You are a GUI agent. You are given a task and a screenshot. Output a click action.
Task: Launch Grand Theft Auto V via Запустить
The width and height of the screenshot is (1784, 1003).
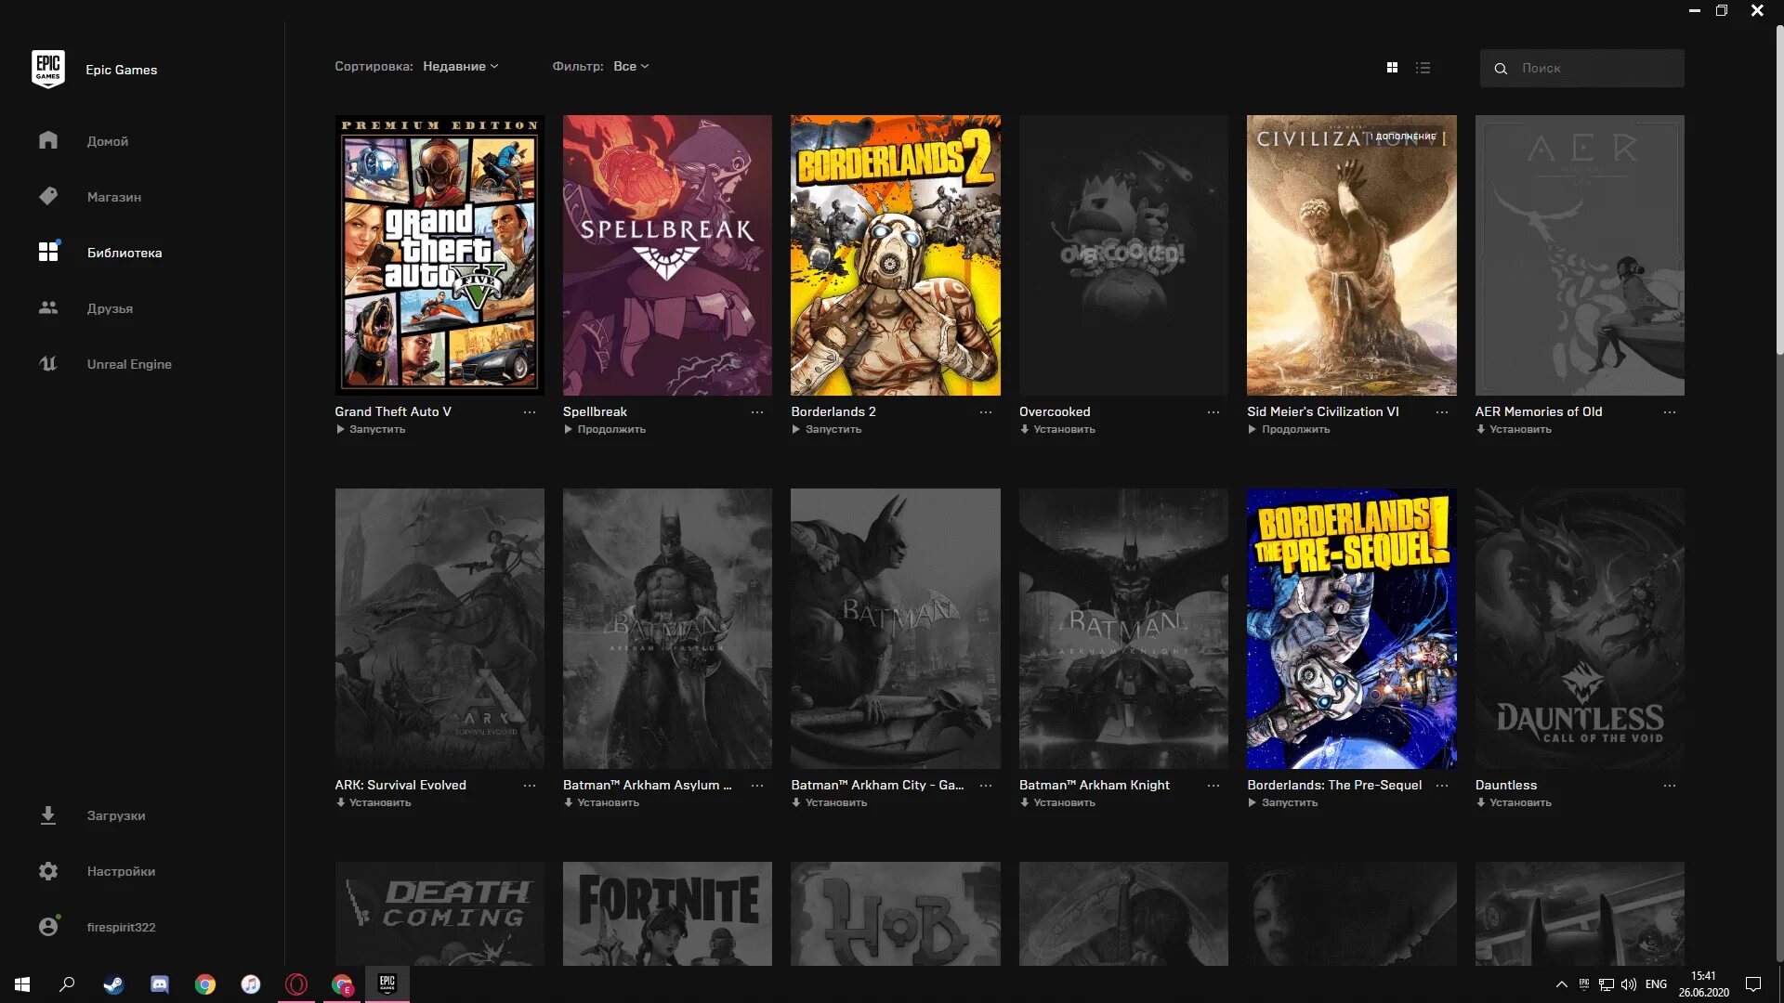371,429
